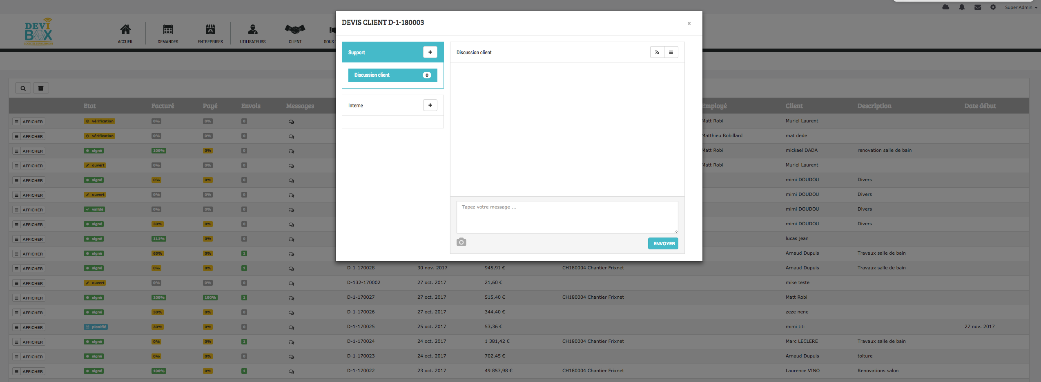Sort by the Envois column header
1041x382 pixels.
point(251,106)
